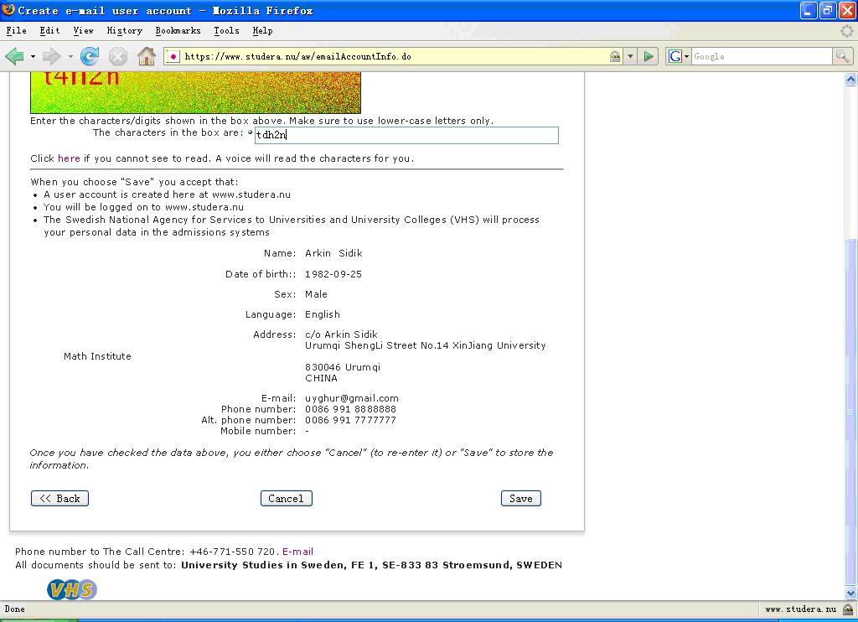The image size is (858, 622).
Task: Open the forward history dropdown arrow
Action: click(x=70, y=56)
